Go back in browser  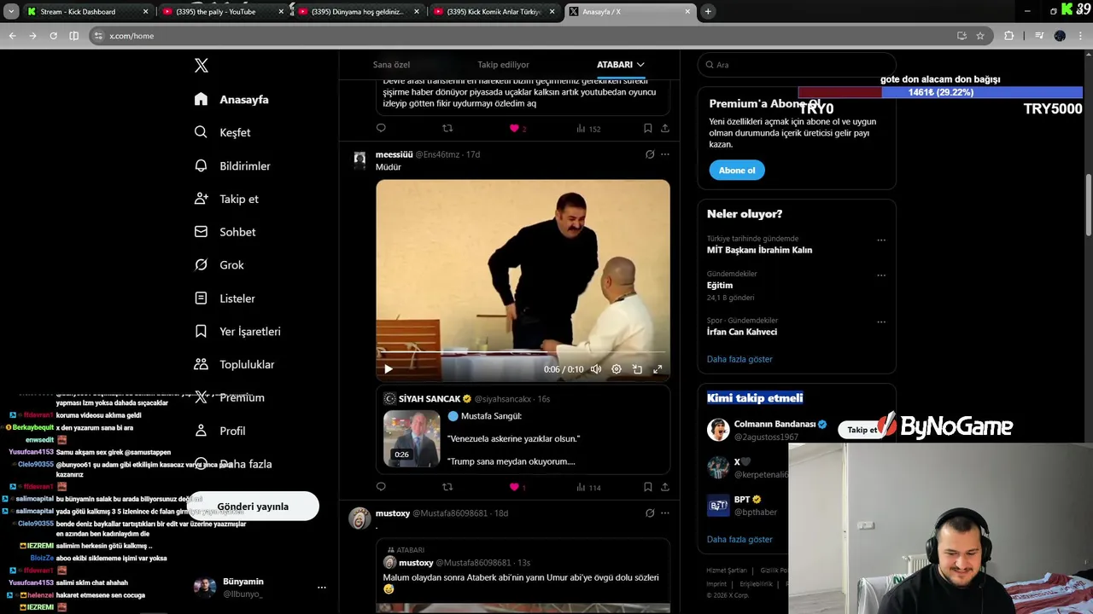12,36
